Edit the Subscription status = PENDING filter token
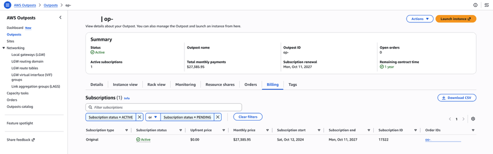Screen dimensions: 493x154 (187, 117)
